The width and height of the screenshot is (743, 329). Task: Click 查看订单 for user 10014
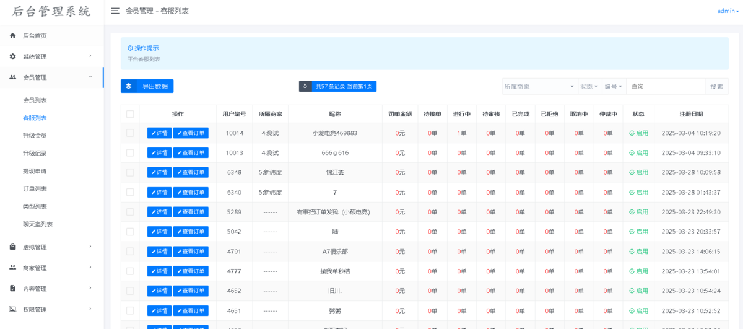point(191,133)
